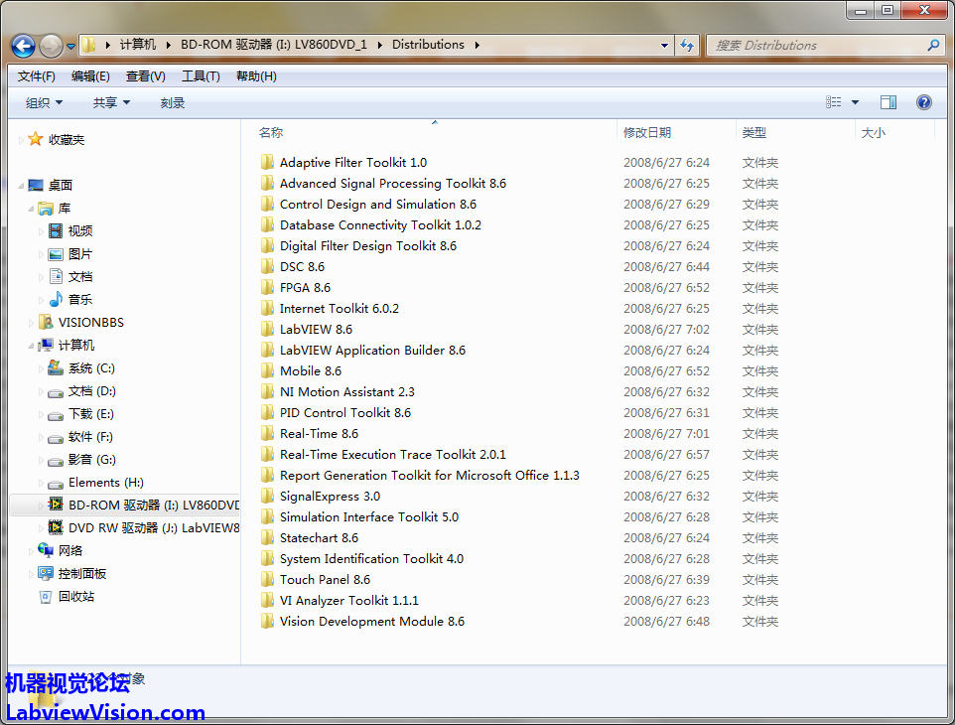Select Vision Development Module 8.6 folder

[x=371, y=621]
